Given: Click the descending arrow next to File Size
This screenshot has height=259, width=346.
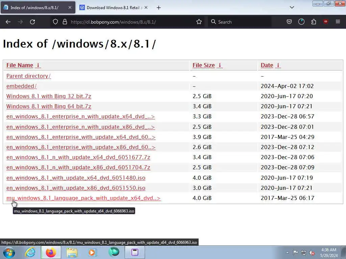Looking at the screenshot, I should [220, 65].
